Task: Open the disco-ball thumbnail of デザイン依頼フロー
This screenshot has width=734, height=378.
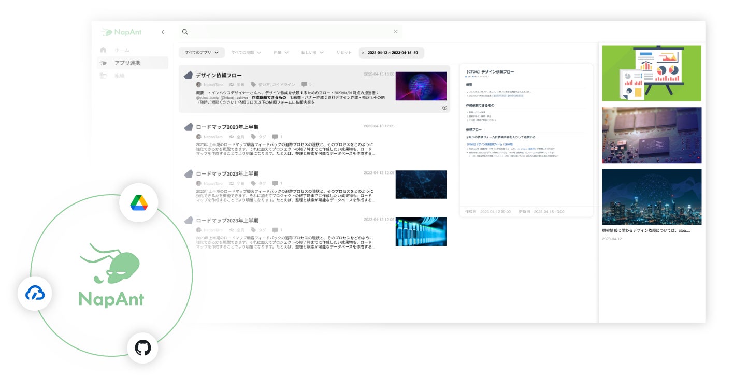Action: [x=421, y=86]
